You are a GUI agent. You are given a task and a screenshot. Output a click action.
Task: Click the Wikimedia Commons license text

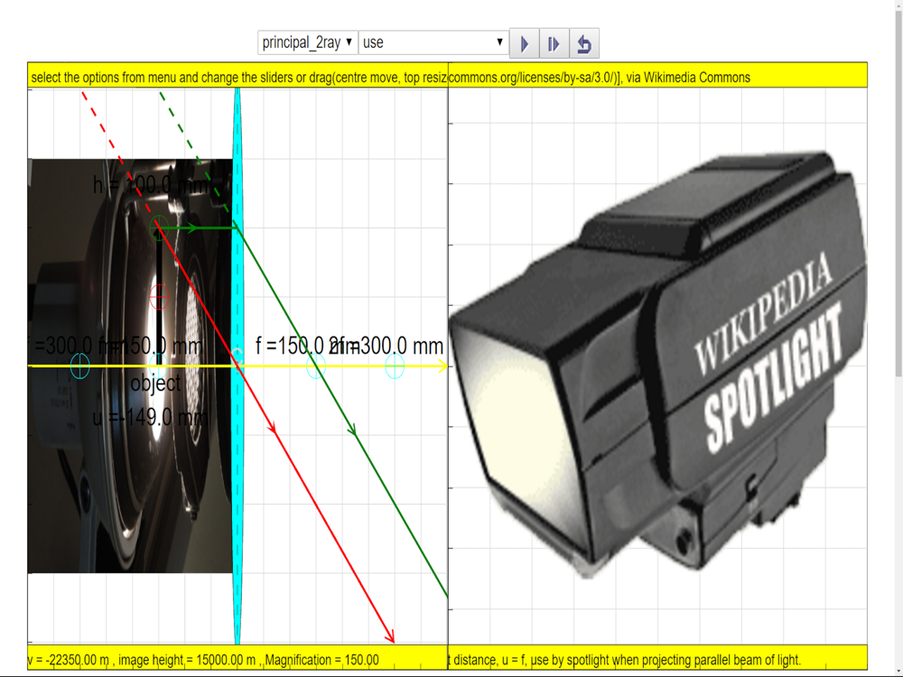pyautogui.click(x=600, y=77)
